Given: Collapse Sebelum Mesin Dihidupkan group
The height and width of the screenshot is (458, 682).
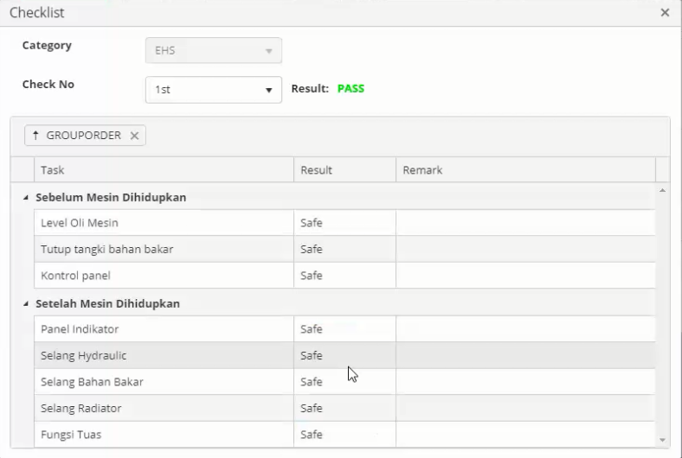Looking at the screenshot, I should pyautogui.click(x=26, y=198).
